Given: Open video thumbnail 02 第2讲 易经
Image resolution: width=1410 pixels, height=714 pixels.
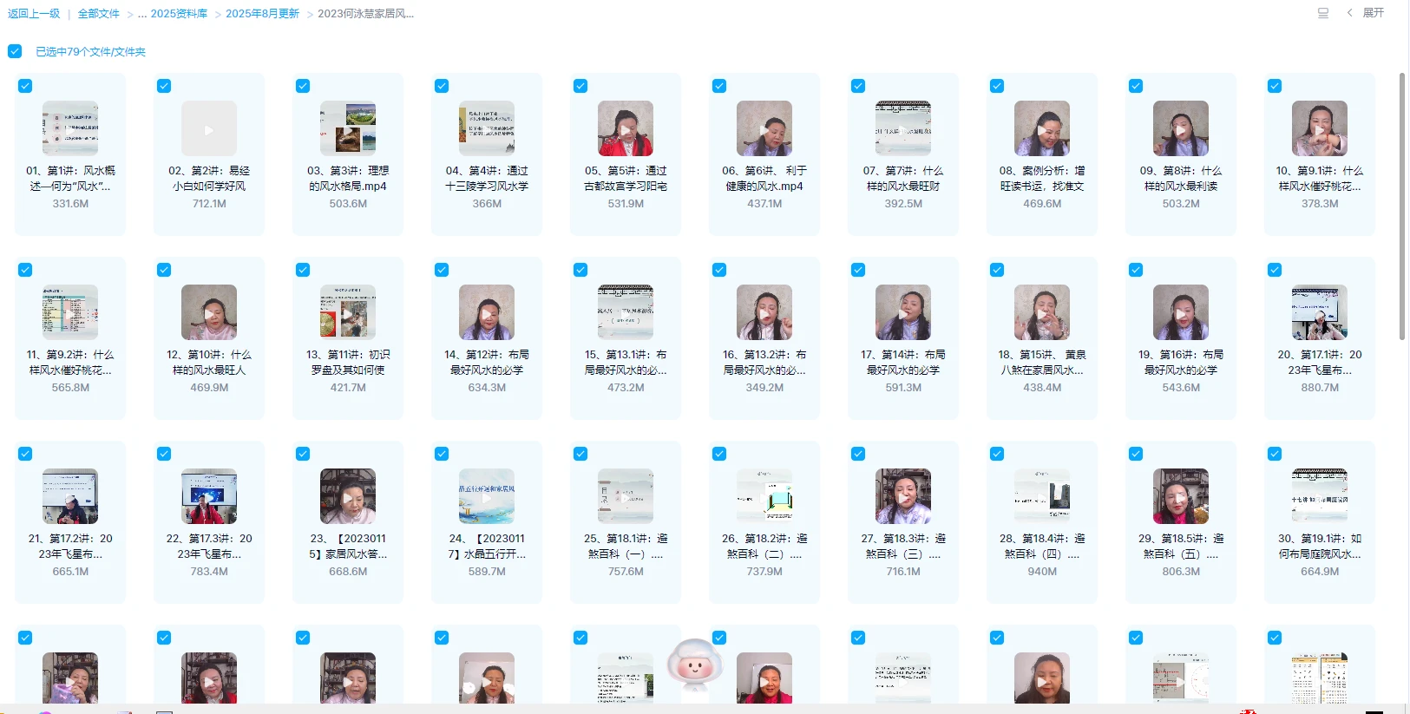Looking at the screenshot, I should point(209,128).
